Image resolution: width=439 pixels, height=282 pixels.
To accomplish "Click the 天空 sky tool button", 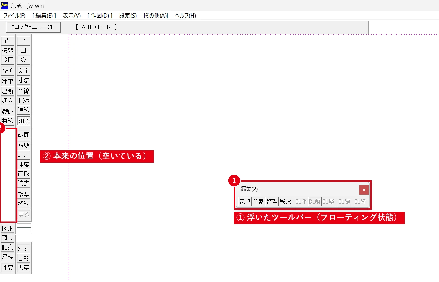I will click(24, 268).
